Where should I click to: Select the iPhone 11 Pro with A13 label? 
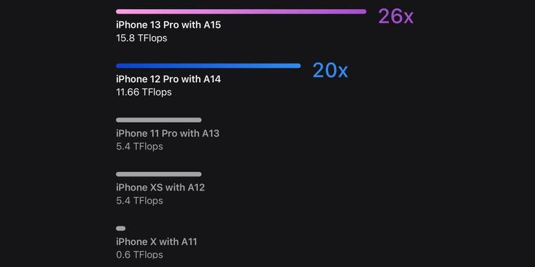pyautogui.click(x=167, y=134)
